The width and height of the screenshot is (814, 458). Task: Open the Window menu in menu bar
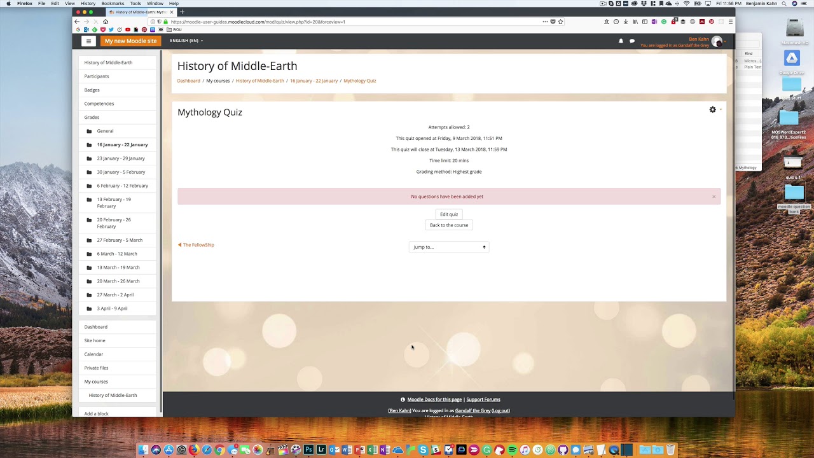tap(155, 3)
